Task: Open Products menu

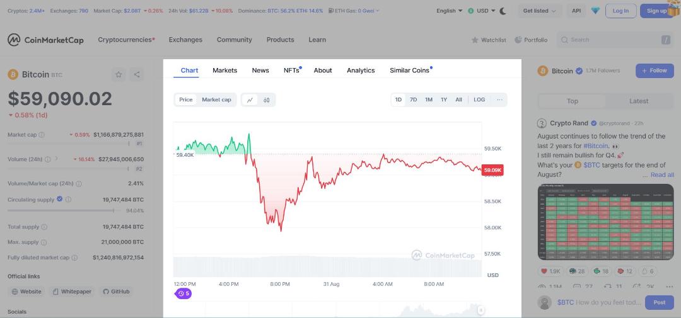Action: coord(281,40)
